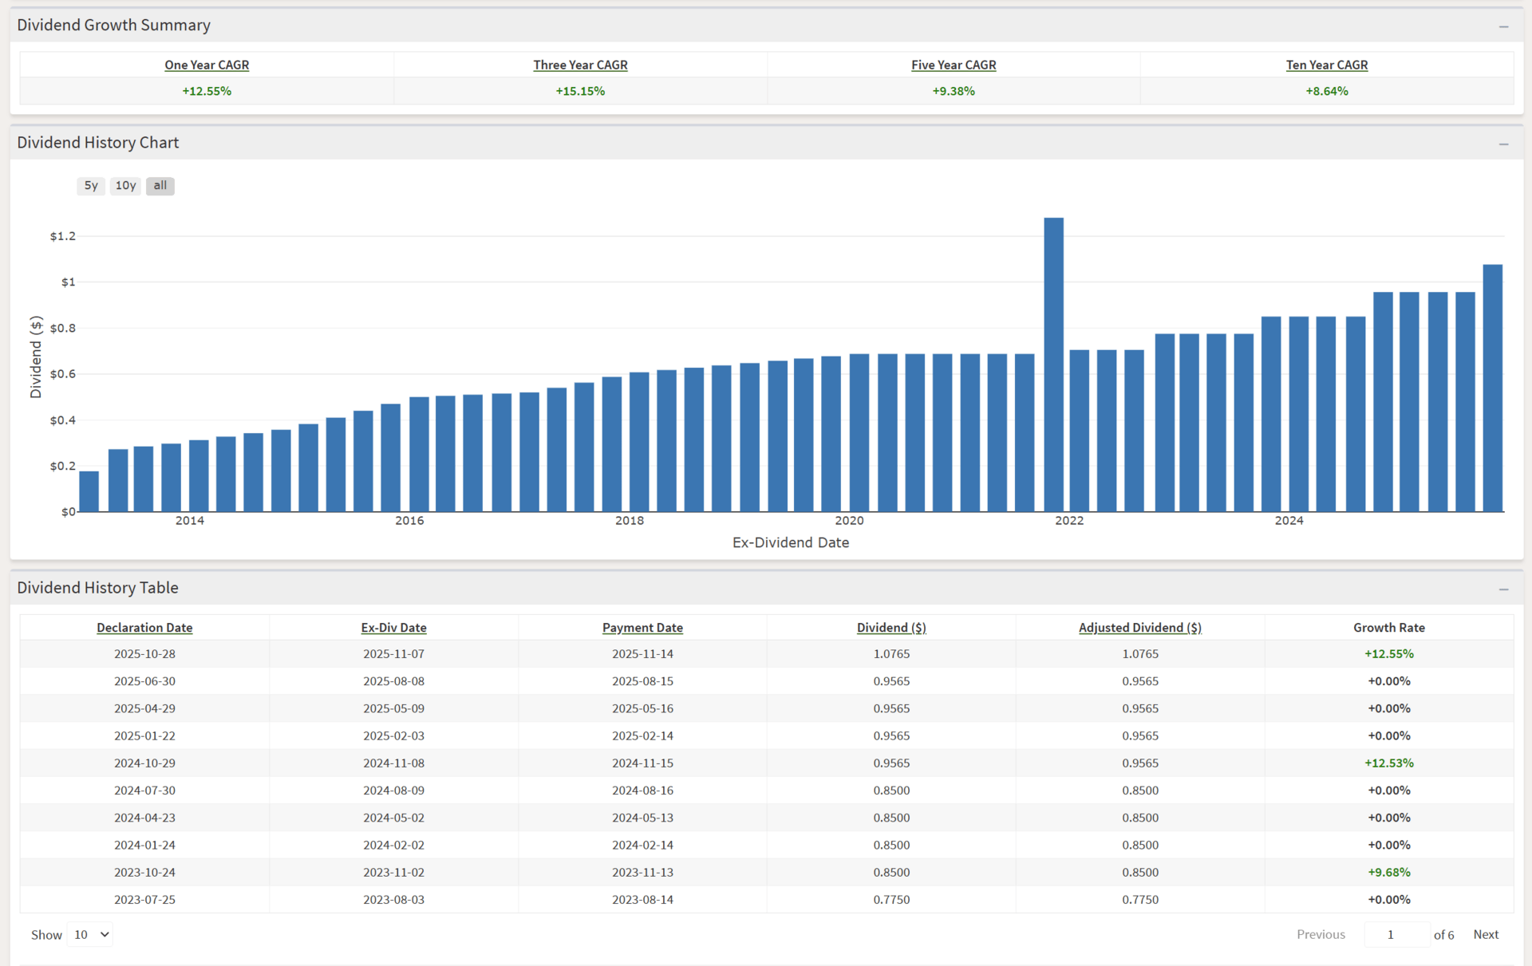Viewport: 1532px width, 966px height.
Task: Collapse the Dividend Growth Summary panel
Action: click(1503, 26)
